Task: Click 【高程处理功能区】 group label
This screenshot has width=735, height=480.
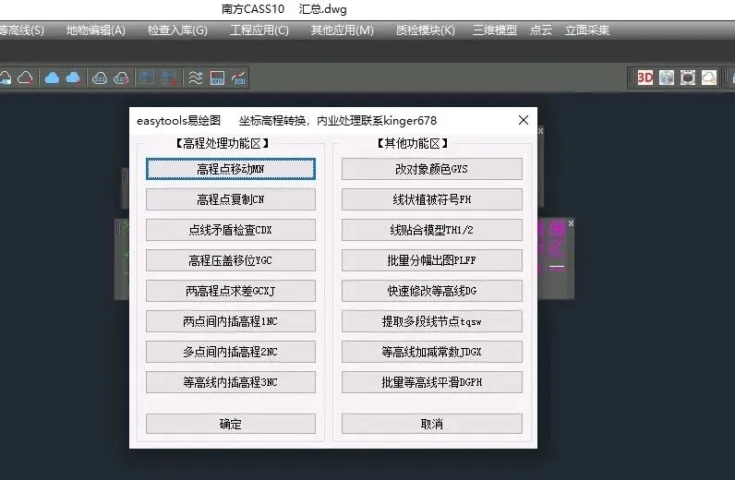Action: point(223,143)
